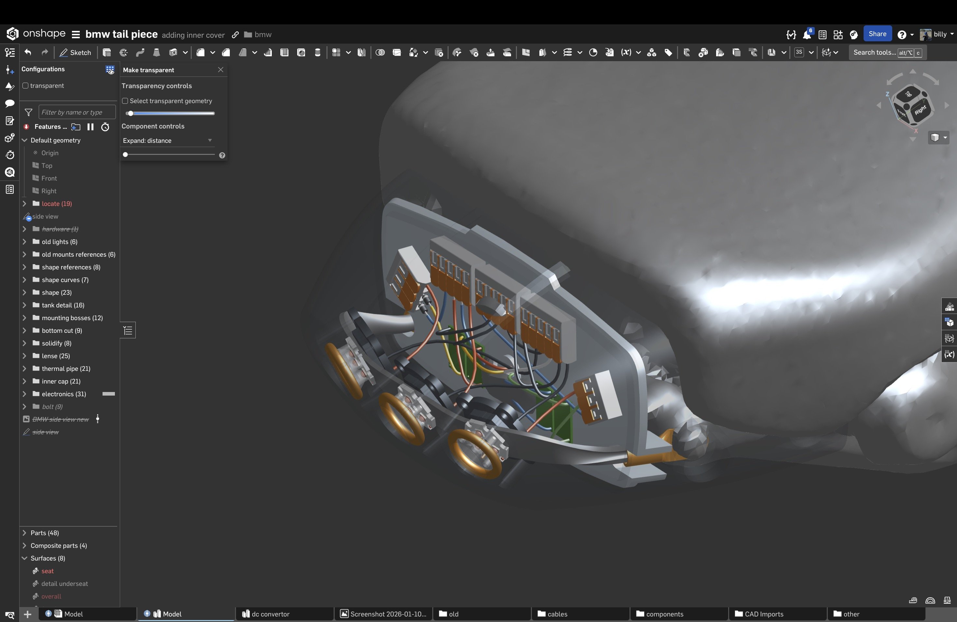This screenshot has width=957, height=622.
Task: Click the transparency slider track
Action: [x=173, y=114]
